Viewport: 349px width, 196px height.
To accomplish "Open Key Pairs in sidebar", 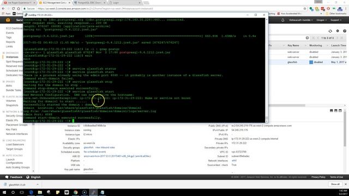I will coord(11,130).
